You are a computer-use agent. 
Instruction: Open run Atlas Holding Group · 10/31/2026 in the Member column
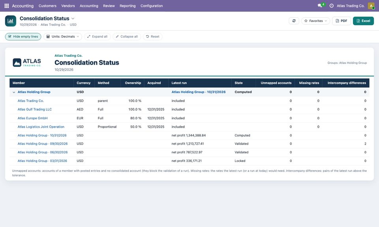(x=42, y=135)
